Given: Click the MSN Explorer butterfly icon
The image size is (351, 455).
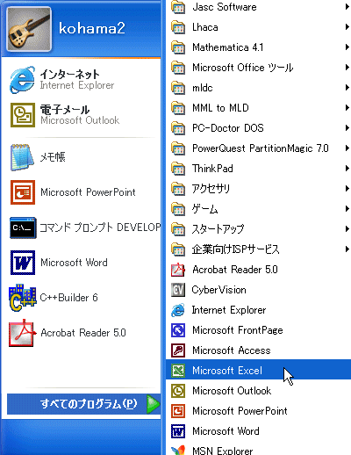Looking at the screenshot, I should (x=178, y=451).
